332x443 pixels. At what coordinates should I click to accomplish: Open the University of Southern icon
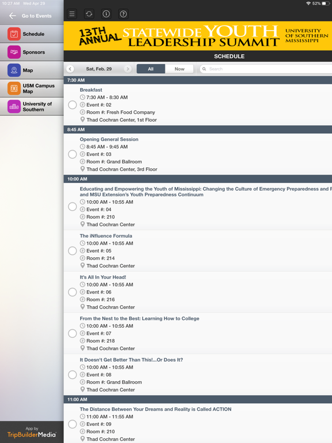pyautogui.click(x=14, y=107)
